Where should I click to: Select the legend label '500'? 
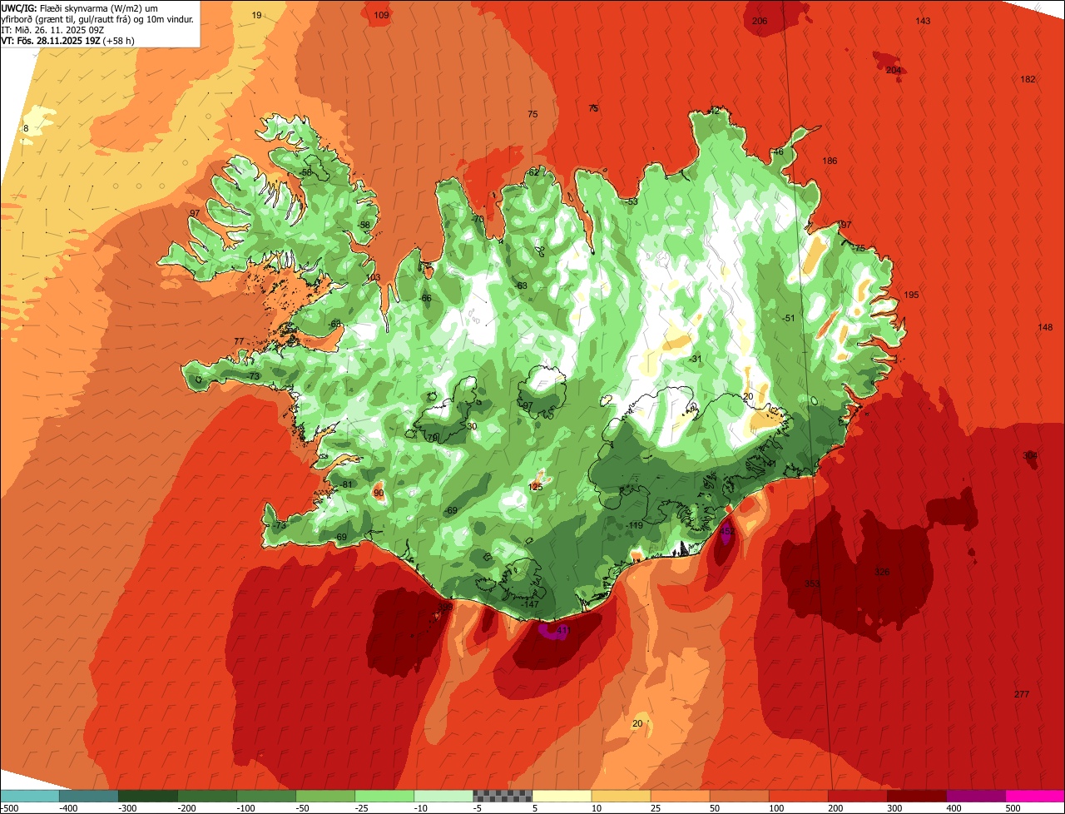click(1013, 807)
